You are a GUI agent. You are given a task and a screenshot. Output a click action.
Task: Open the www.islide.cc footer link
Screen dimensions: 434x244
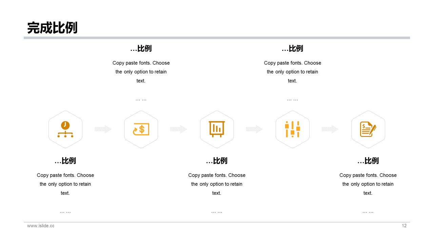[x=41, y=226]
